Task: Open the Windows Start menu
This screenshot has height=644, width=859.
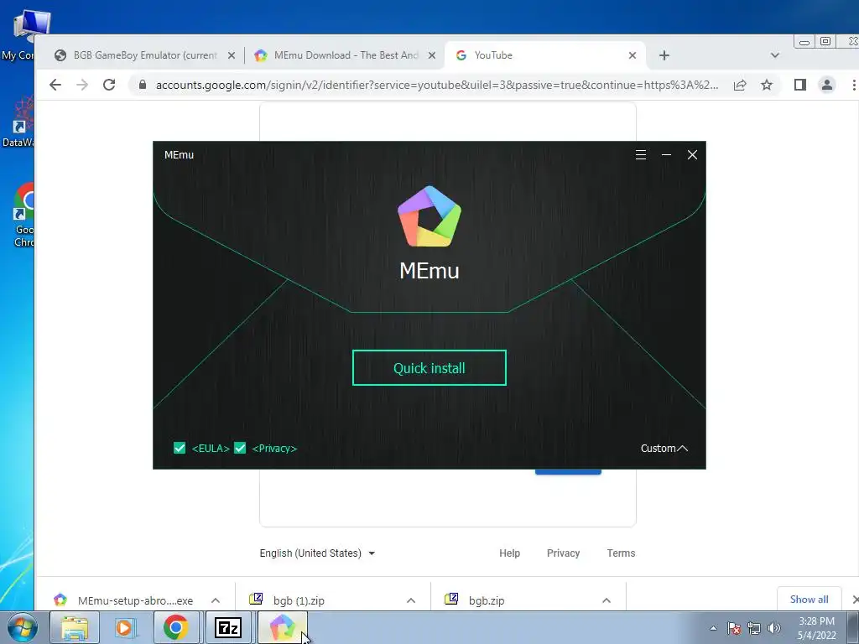Action: point(23,627)
